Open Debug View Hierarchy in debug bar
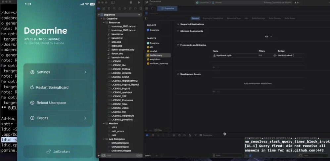Screen dimensions: 330x161 point(179,135)
